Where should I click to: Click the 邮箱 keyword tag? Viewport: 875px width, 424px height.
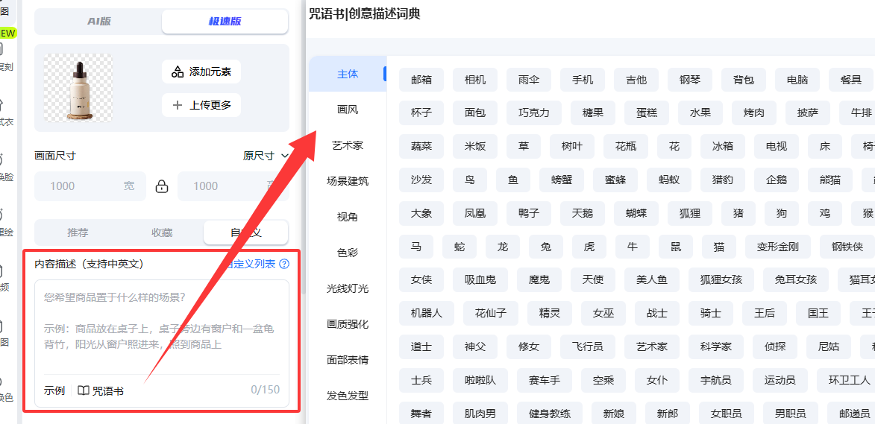click(x=421, y=80)
